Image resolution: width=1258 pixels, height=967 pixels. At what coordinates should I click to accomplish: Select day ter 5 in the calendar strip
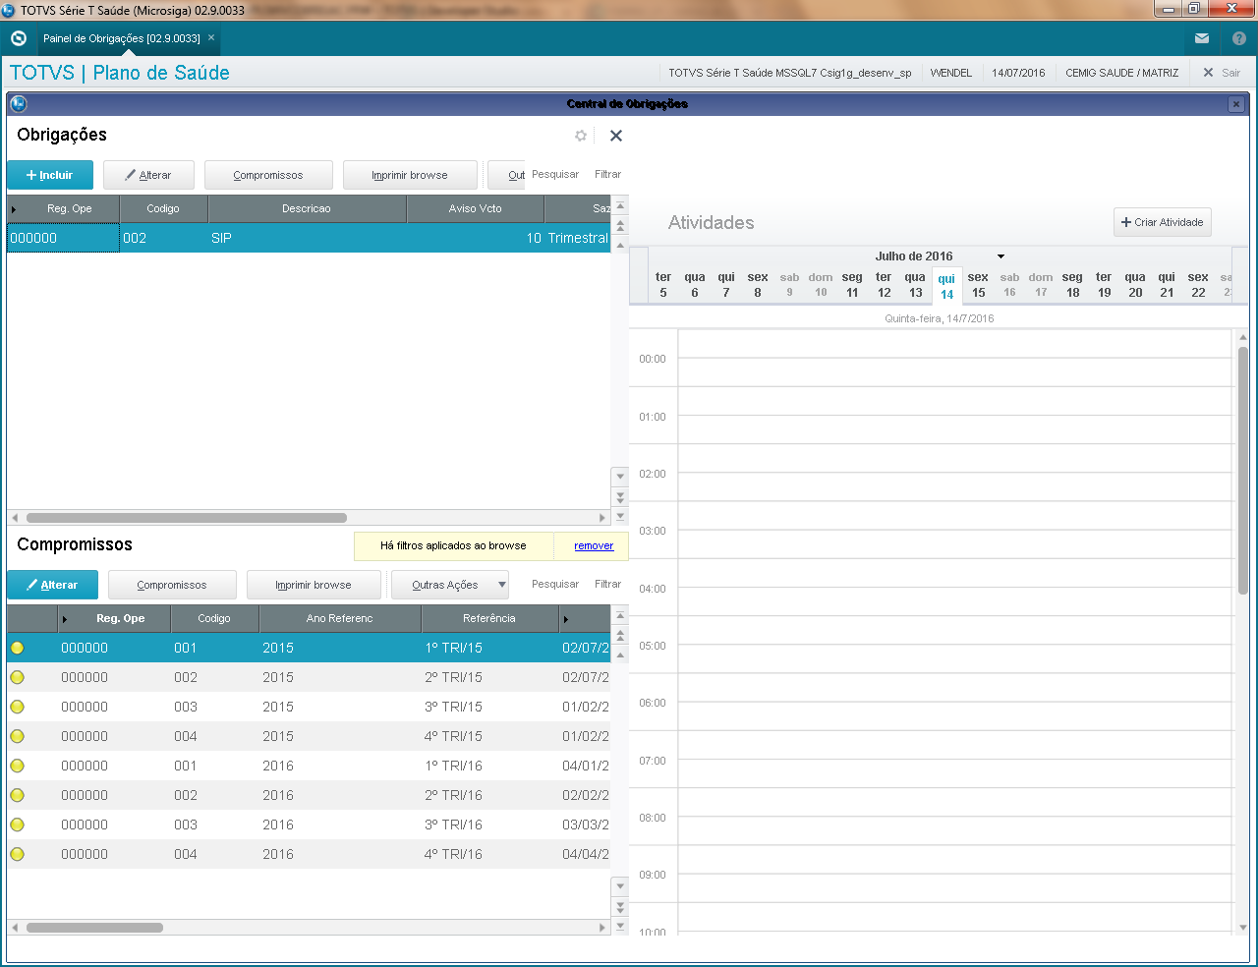click(x=663, y=285)
